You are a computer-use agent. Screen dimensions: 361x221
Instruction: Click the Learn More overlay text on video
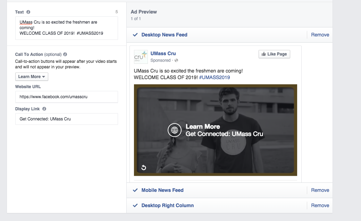(x=203, y=127)
